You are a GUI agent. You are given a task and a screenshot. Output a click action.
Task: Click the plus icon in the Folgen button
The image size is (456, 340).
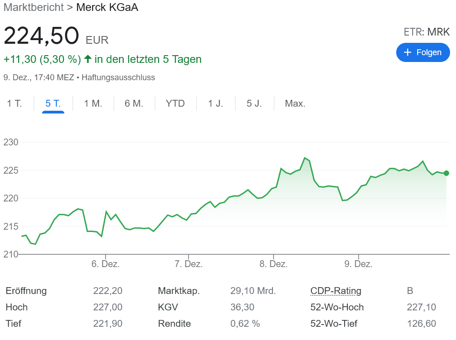(x=408, y=52)
